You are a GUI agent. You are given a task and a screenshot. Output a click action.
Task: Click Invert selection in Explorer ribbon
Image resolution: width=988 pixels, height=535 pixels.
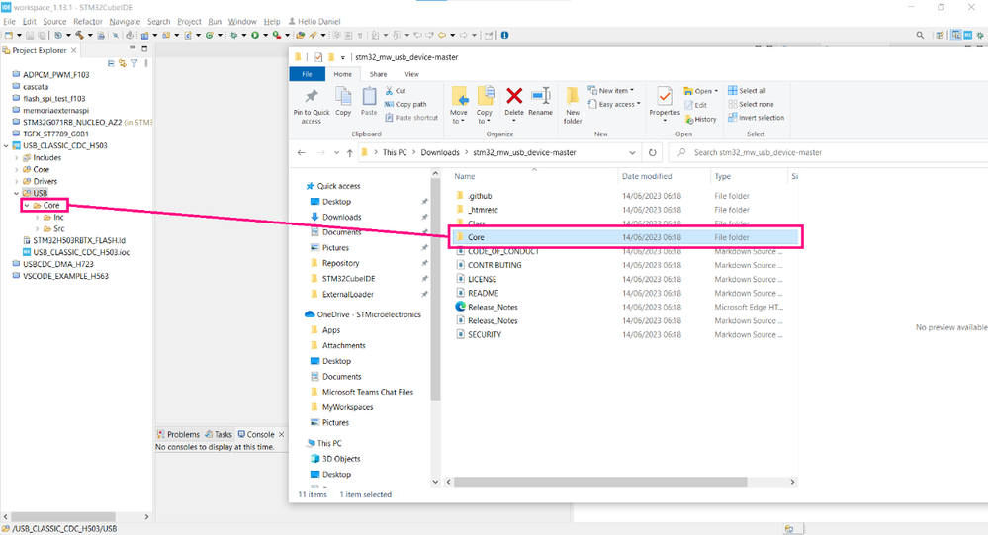(x=757, y=118)
